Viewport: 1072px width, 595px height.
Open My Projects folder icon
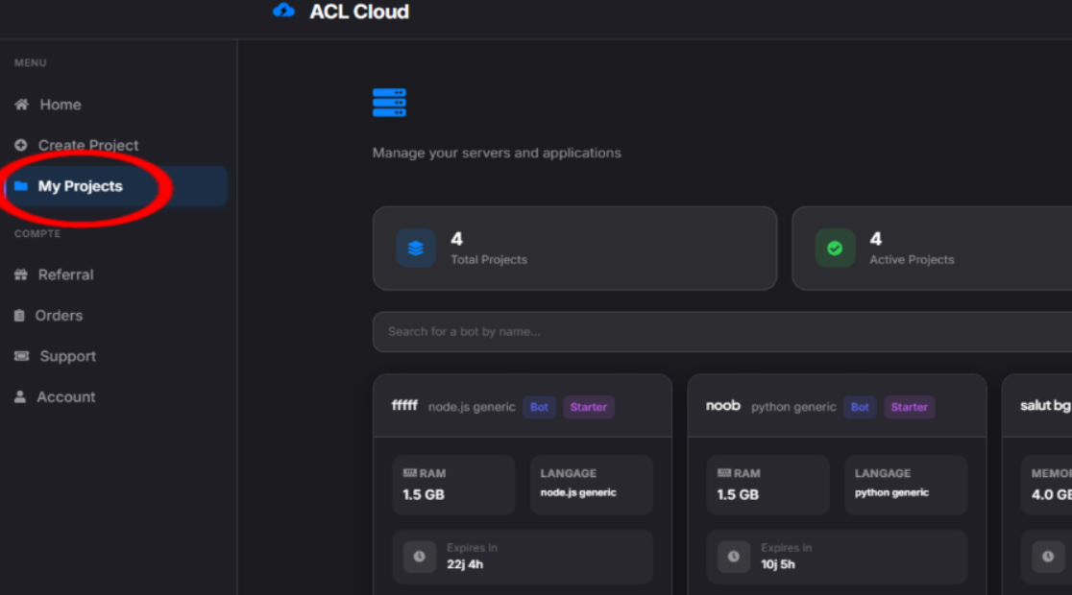coord(19,186)
